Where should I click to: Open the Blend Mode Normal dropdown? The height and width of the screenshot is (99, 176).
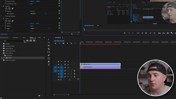(x=38, y=13)
